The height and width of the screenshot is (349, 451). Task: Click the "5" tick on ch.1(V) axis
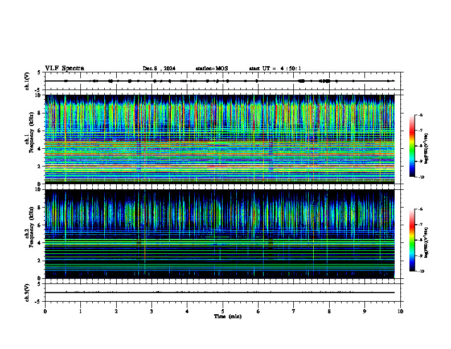click(39, 72)
